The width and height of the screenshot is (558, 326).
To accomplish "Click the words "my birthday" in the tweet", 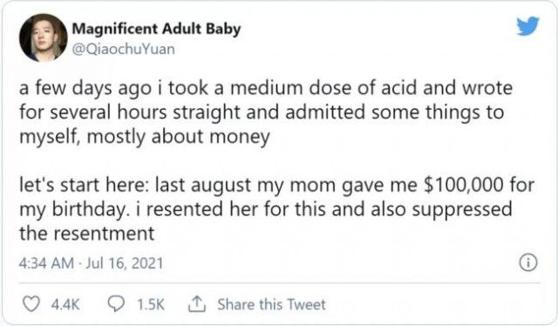I will point(72,209).
